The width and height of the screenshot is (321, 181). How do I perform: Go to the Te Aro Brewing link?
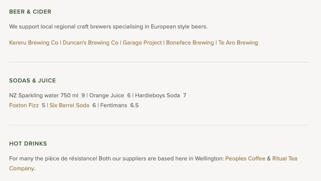click(238, 42)
